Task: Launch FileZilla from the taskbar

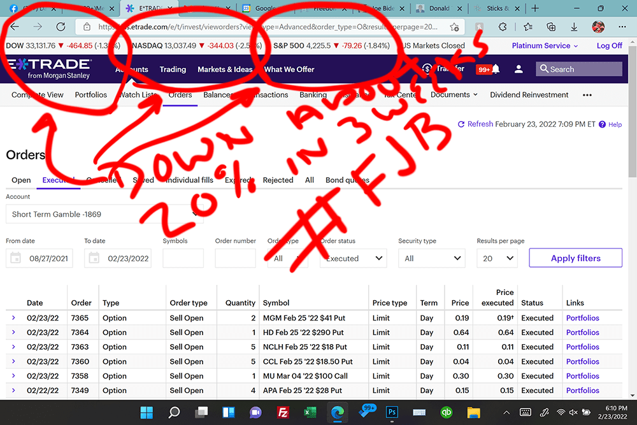Action: (283, 412)
